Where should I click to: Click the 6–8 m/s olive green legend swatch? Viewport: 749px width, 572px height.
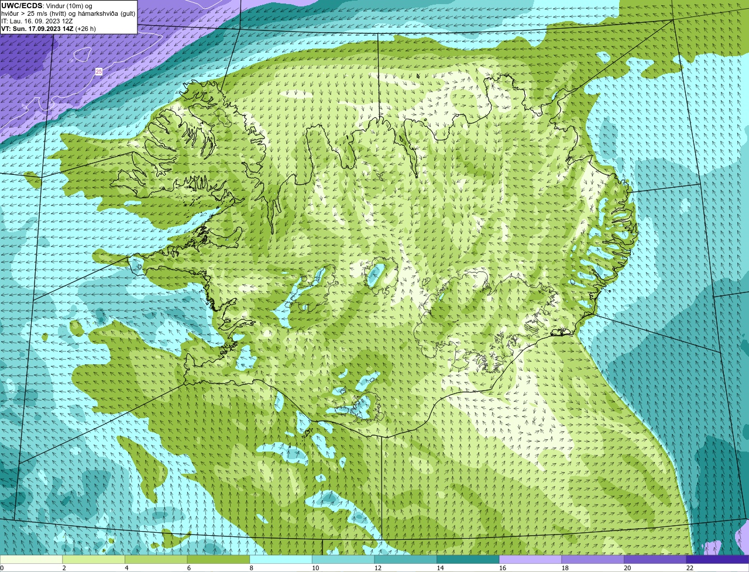pos(218,559)
